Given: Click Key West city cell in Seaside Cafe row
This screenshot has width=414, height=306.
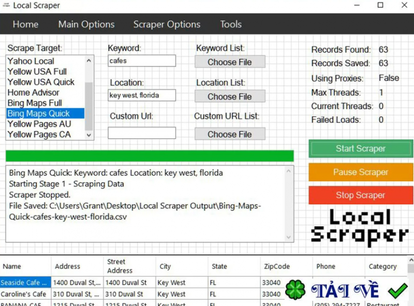Looking at the screenshot, I should point(182,283).
